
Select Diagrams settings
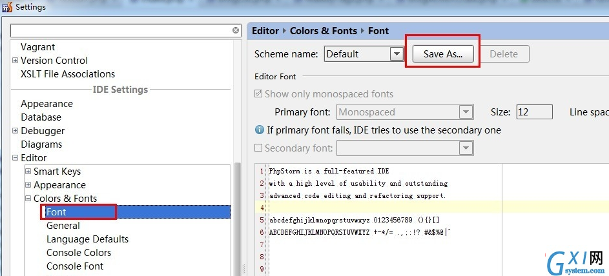(41, 144)
